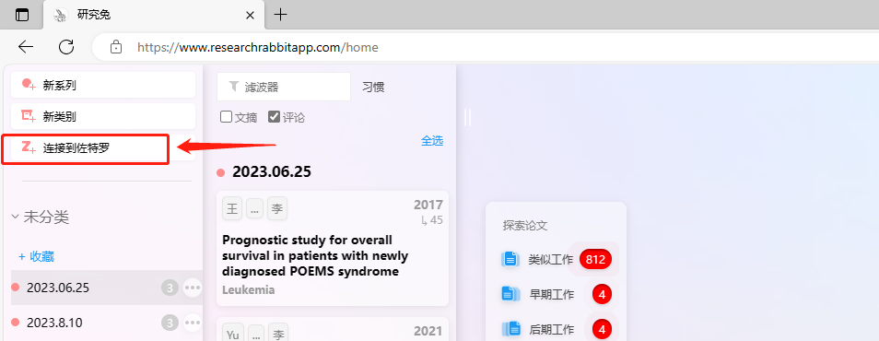The height and width of the screenshot is (341, 879).
Task: Uncheck the 评论 comments checkbox
Action: [275, 117]
